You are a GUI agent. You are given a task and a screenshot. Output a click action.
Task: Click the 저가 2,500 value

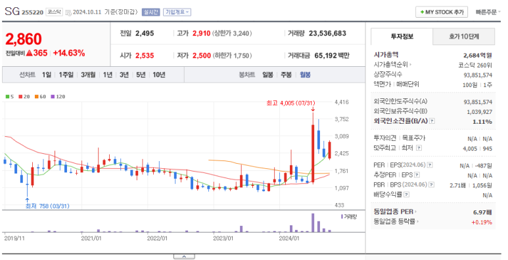coord(202,56)
